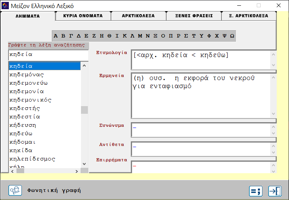The width and height of the screenshot is (289, 200).
Task: Click word list horizontal scroll left arrow
Action: pos(13,171)
